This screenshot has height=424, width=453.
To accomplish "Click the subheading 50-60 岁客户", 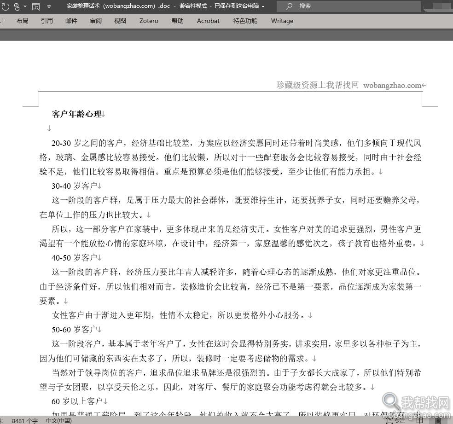I will coord(74,330).
